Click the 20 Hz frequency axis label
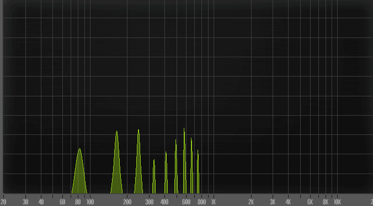The height and width of the screenshot is (206, 373). point(3,202)
